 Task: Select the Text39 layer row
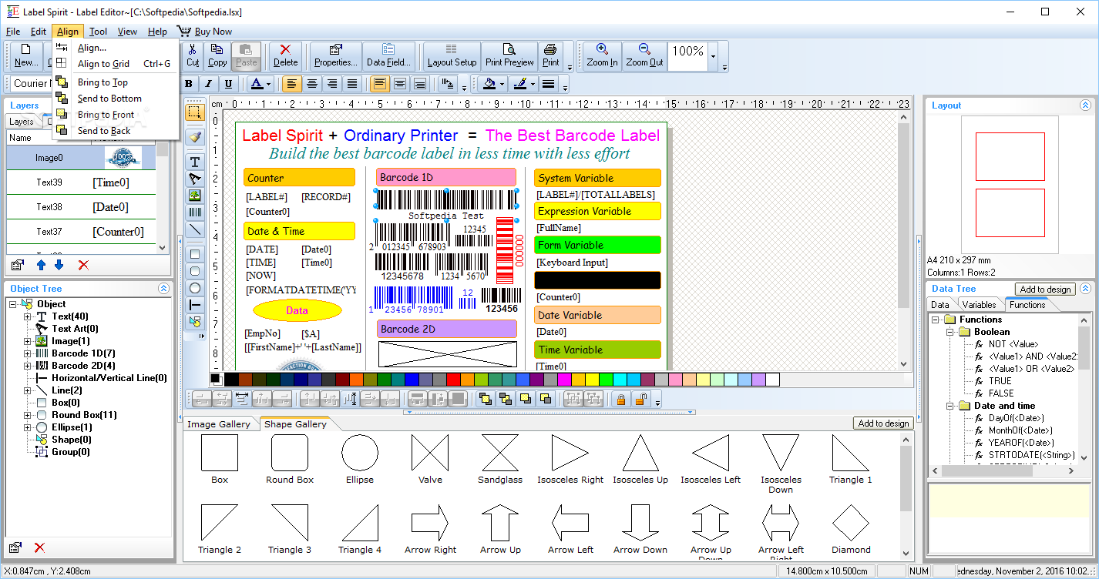[x=81, y=182]
